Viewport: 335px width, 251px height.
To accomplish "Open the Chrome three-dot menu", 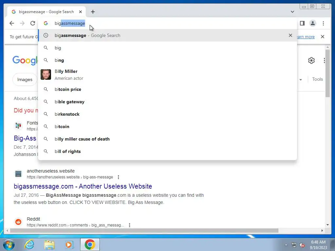I will (x=323, y=23).
